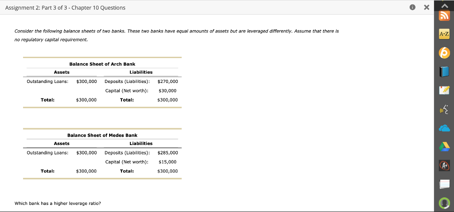
Task: Click the 'Consider the following balance sheets' paragraph
Action: (176, 35)
